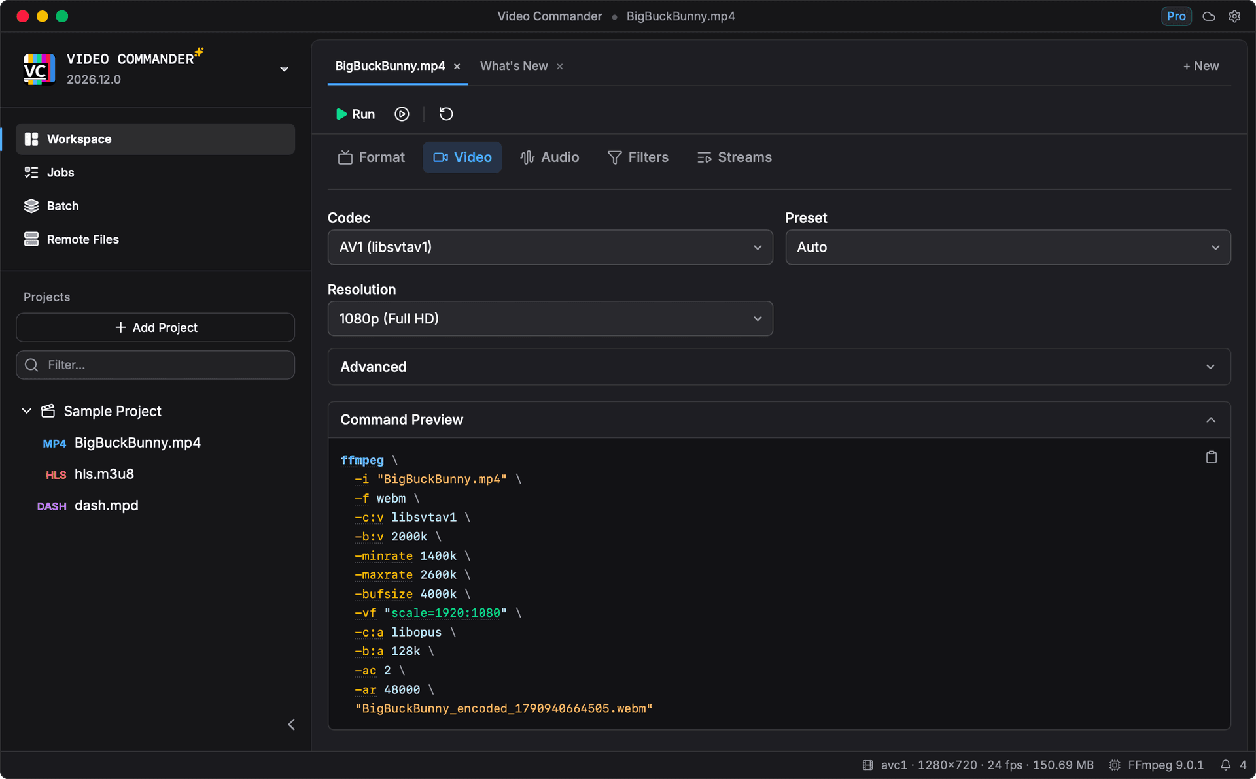
Task: Collapse sidebar with left chevron
Action: pyautogui.click(x=292, y=724)
